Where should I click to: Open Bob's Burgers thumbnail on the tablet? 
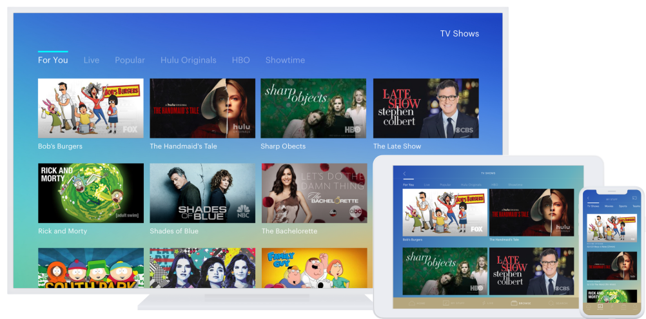[445, 213]
